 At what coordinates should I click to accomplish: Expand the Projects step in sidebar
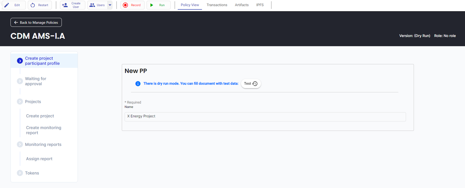click(x=20, y=102)
